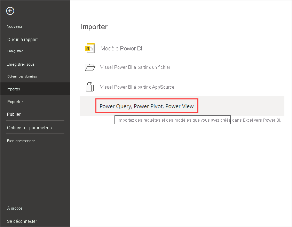This screenshot has width=292, height=227.
Task: Choose Publier in the sidebar
Action: pos(14,114)
